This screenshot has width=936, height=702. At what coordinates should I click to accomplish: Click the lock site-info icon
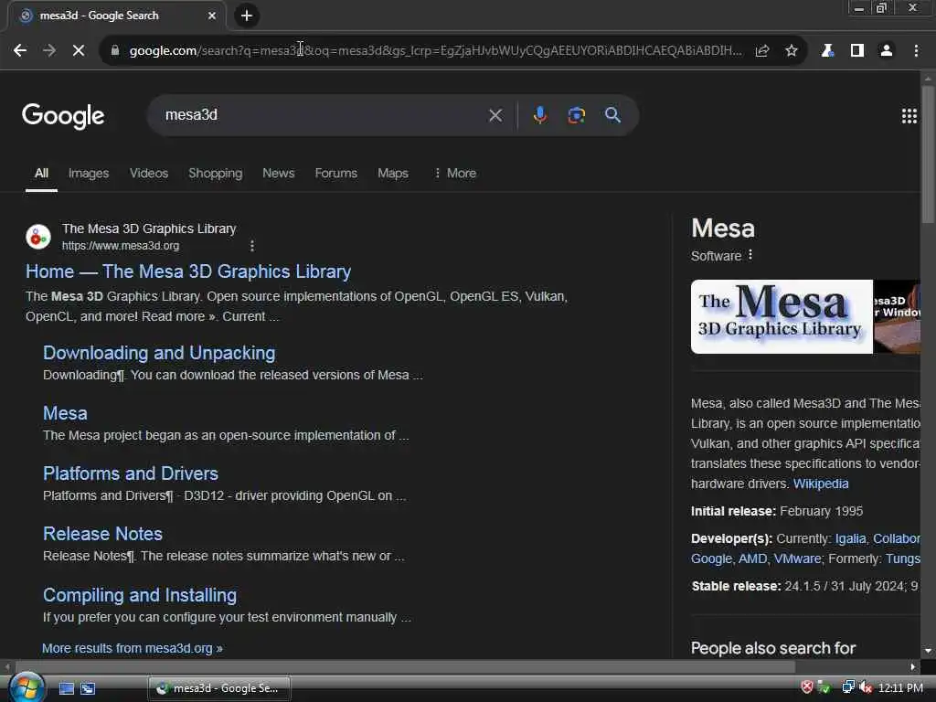pyautogui.click(x=115, y=51)
